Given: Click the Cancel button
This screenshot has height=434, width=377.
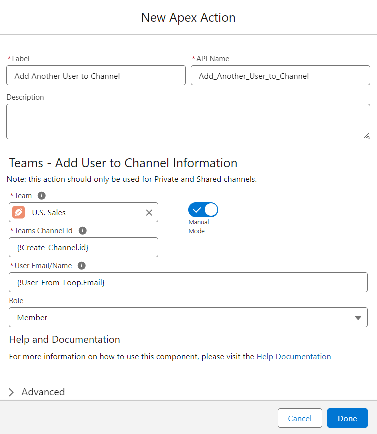Looking at the screenshot, I should point(300,418).
